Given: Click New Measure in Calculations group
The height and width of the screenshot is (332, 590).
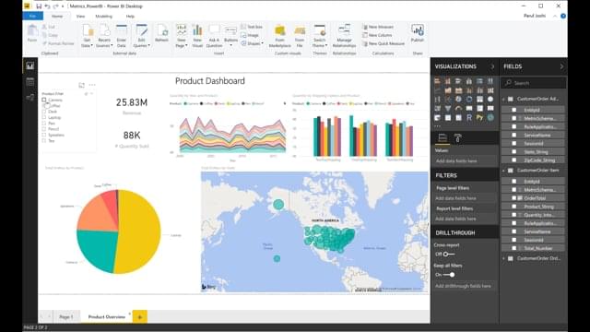Looking at the screenshot, I should coord(378,27).
